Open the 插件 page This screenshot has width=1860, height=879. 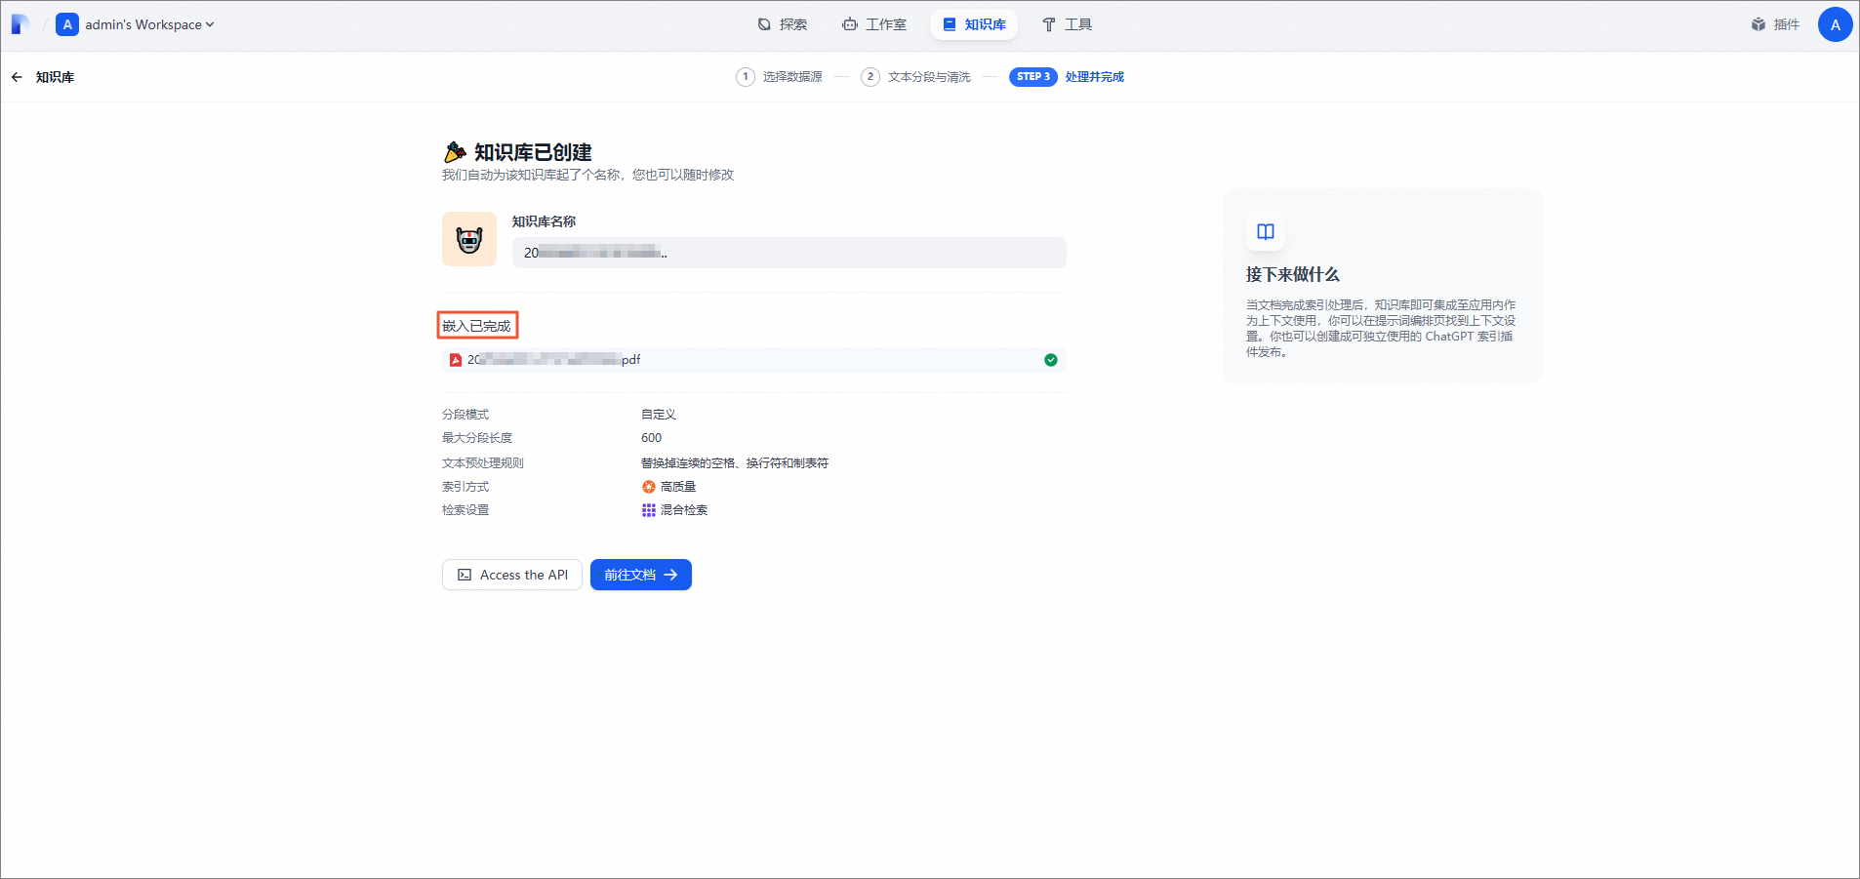tap(1775, 24)
